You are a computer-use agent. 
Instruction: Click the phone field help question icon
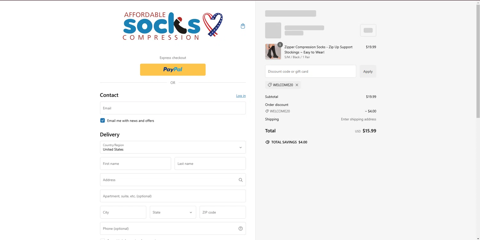[x=241, y=228]
